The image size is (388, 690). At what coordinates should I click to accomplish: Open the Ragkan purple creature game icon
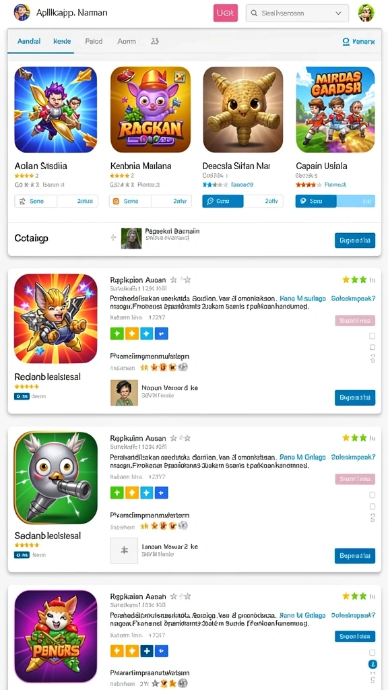[150, 110]
